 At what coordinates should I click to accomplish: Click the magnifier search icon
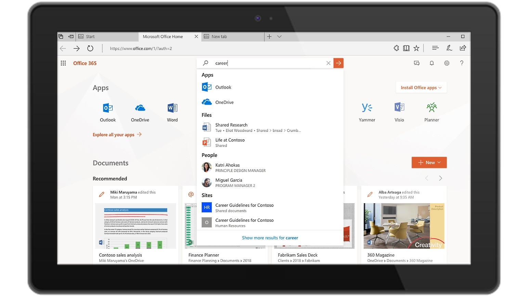(205, 63)
